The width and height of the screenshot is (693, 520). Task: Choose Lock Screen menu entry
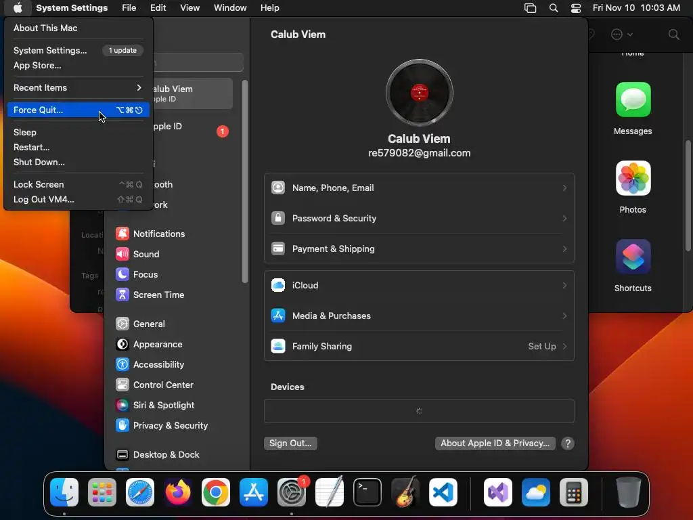coord(79,184)
